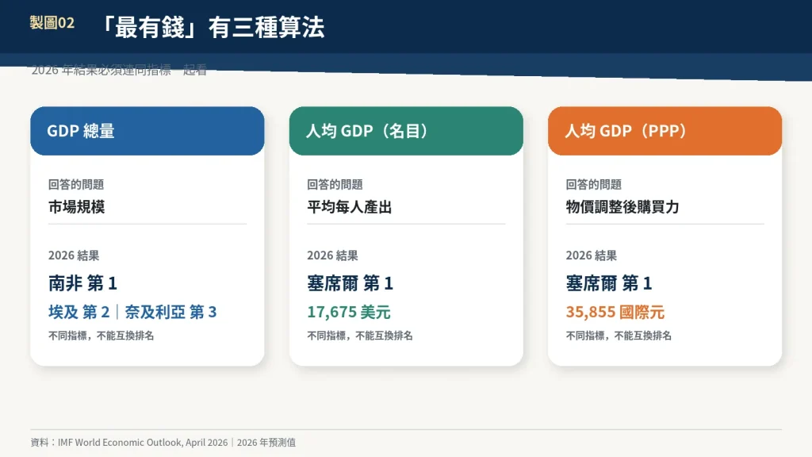Click 塞席爾 第 1 in the nominal GDP card

350,283
